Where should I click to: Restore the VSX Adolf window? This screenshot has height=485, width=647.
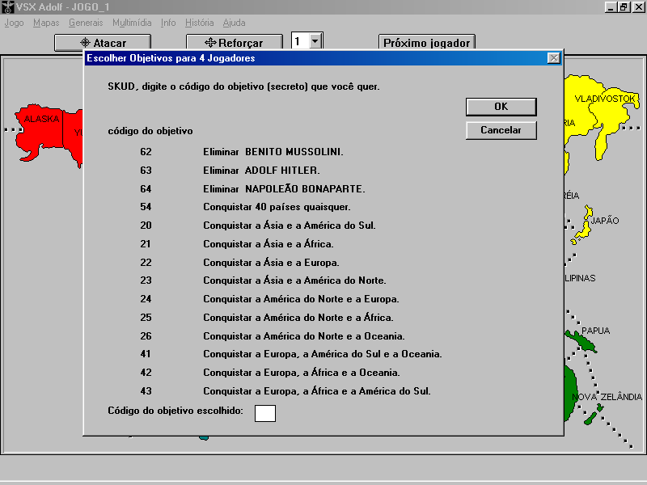coord(624,7)
